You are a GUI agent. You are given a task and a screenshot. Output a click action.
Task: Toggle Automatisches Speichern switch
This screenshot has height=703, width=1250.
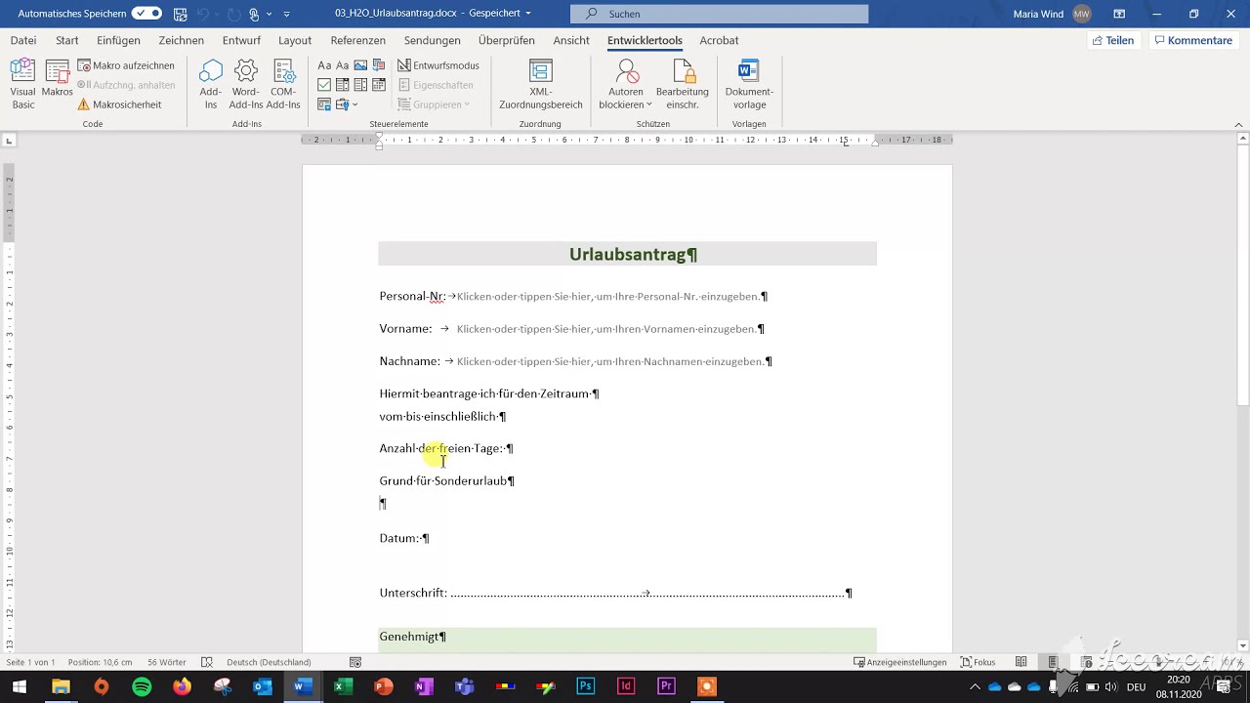coord(146,14)
